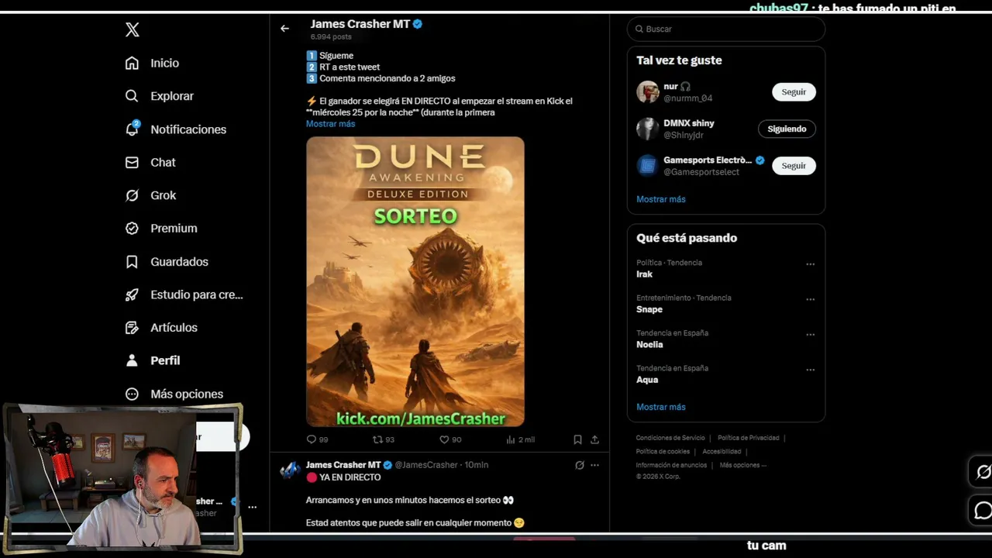Open the Explorar search item

pos(160,96)
